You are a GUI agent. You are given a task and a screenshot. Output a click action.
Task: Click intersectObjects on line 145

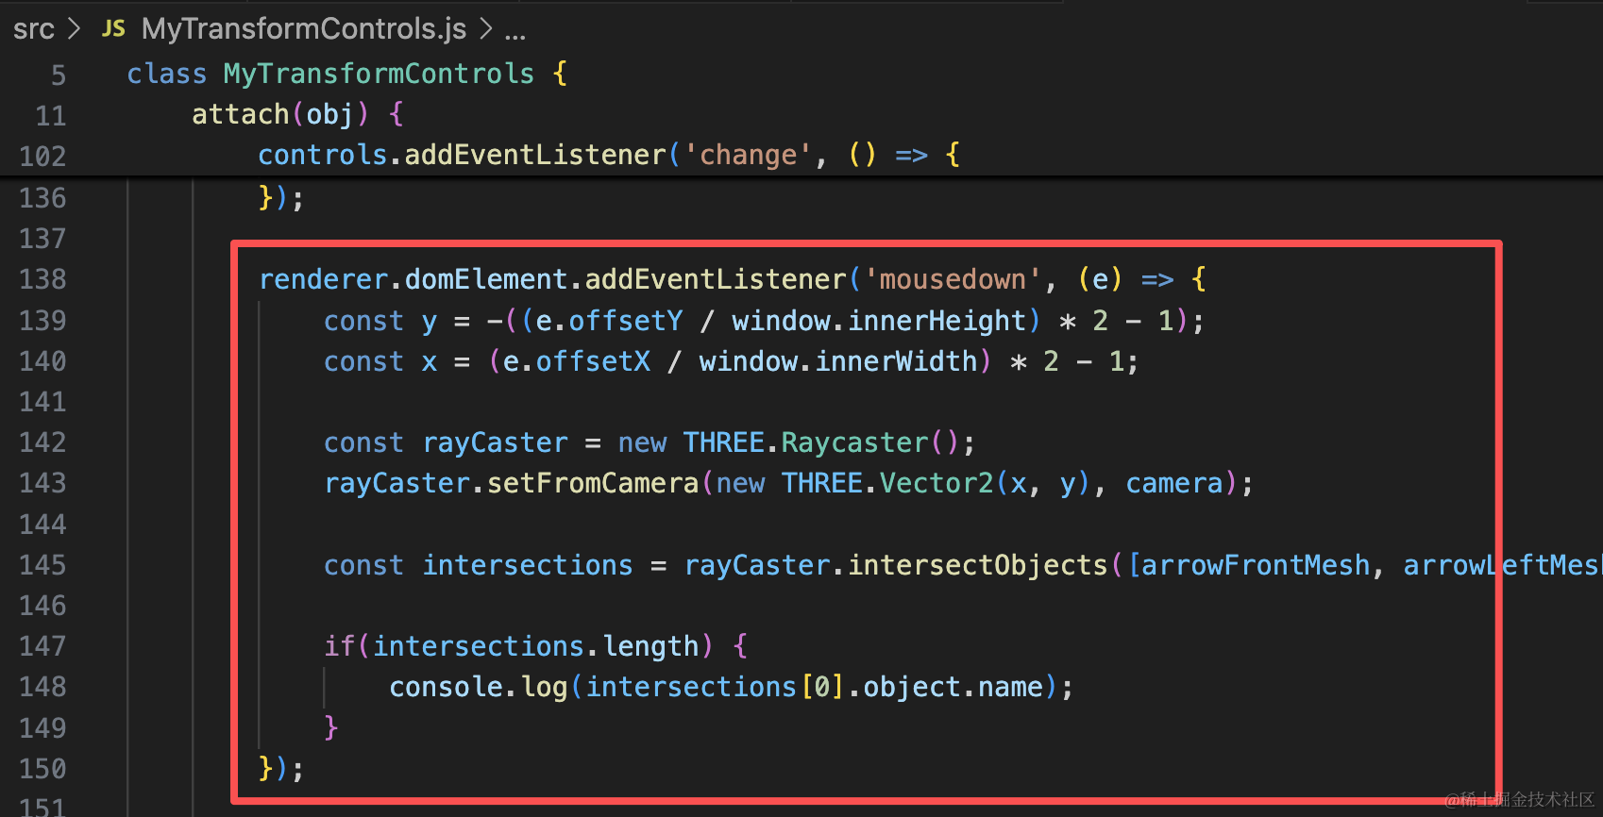(977, 565)
